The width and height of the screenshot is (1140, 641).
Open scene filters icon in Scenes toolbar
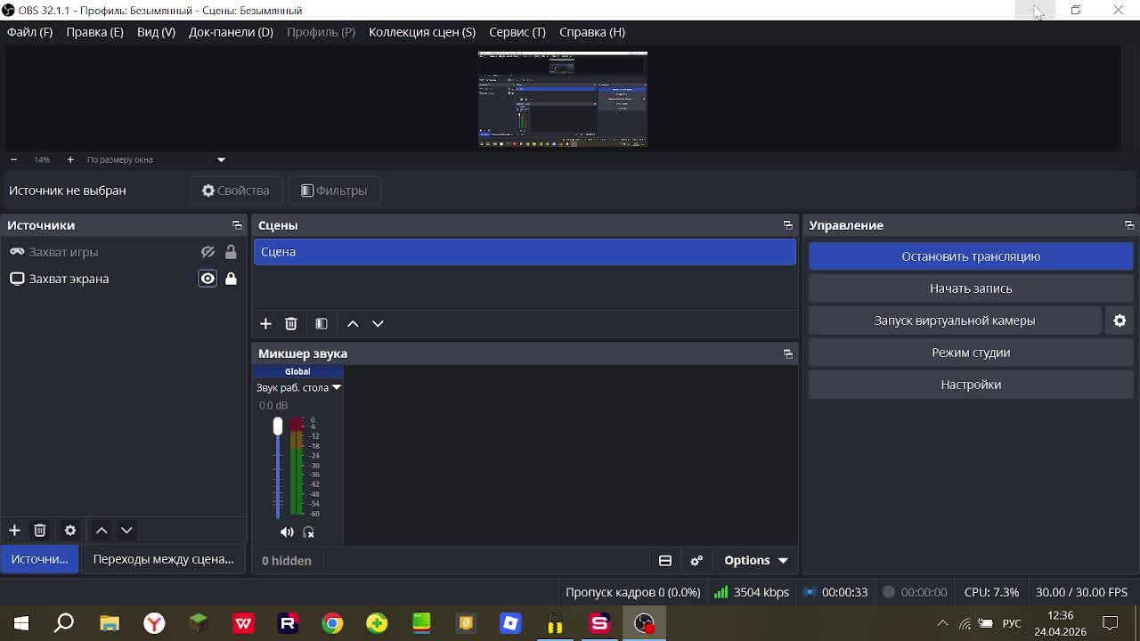coord(322,323)
